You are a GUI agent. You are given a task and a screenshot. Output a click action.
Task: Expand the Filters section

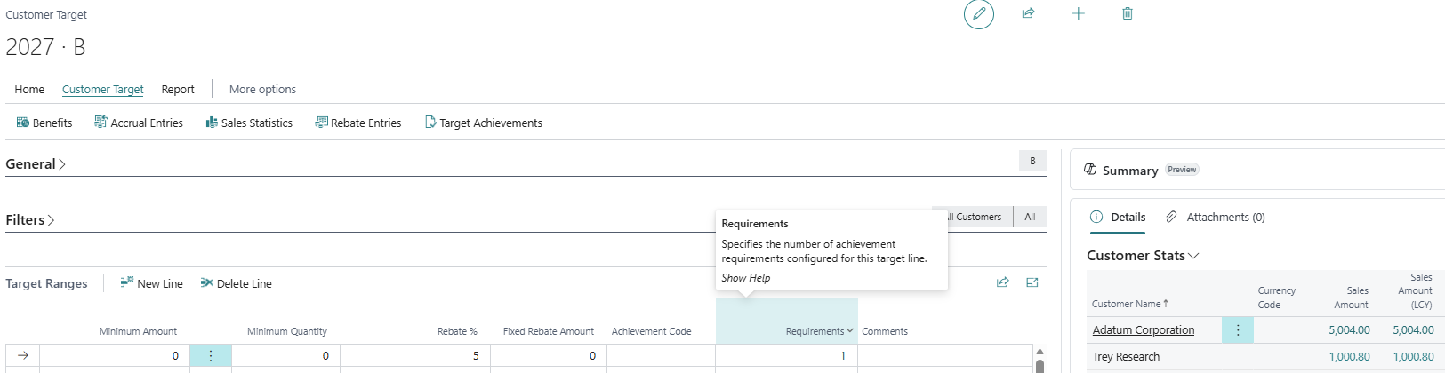[30, 219]
